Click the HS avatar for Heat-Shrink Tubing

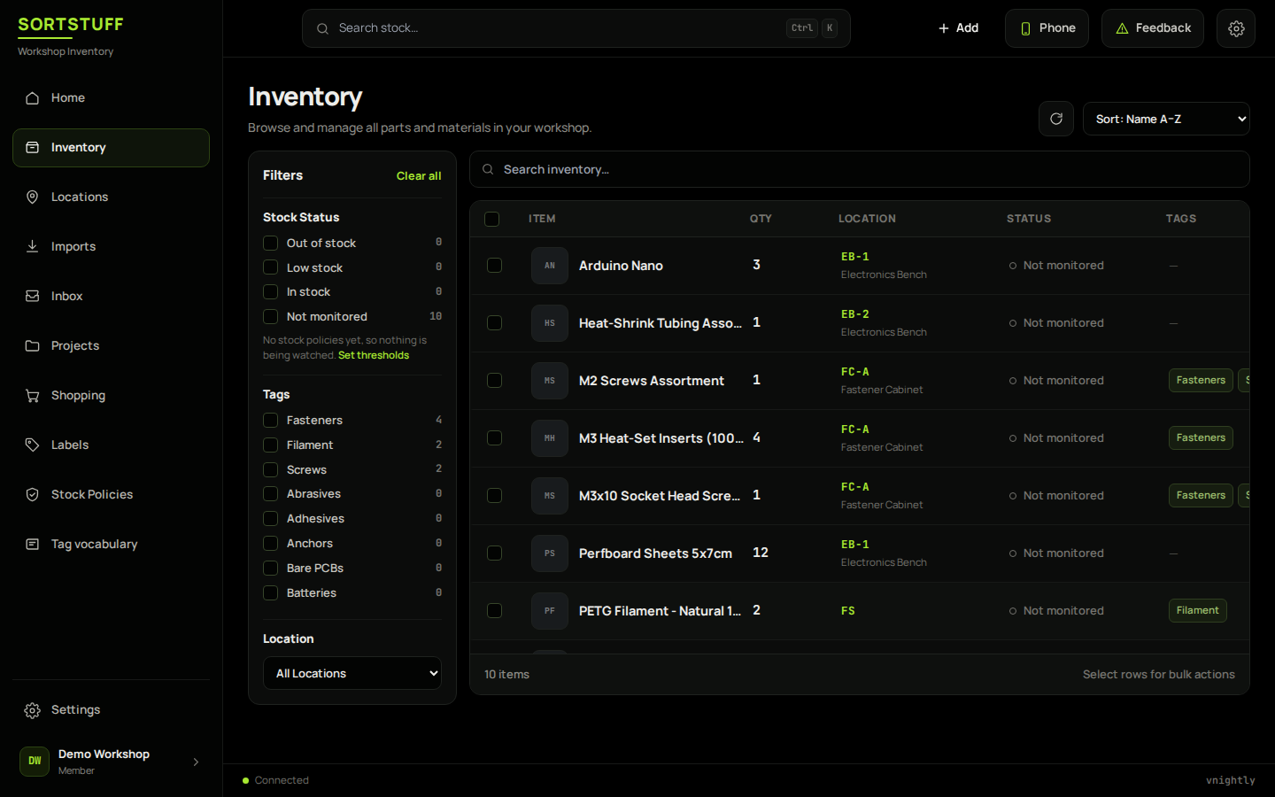click(x=550, y=323)
